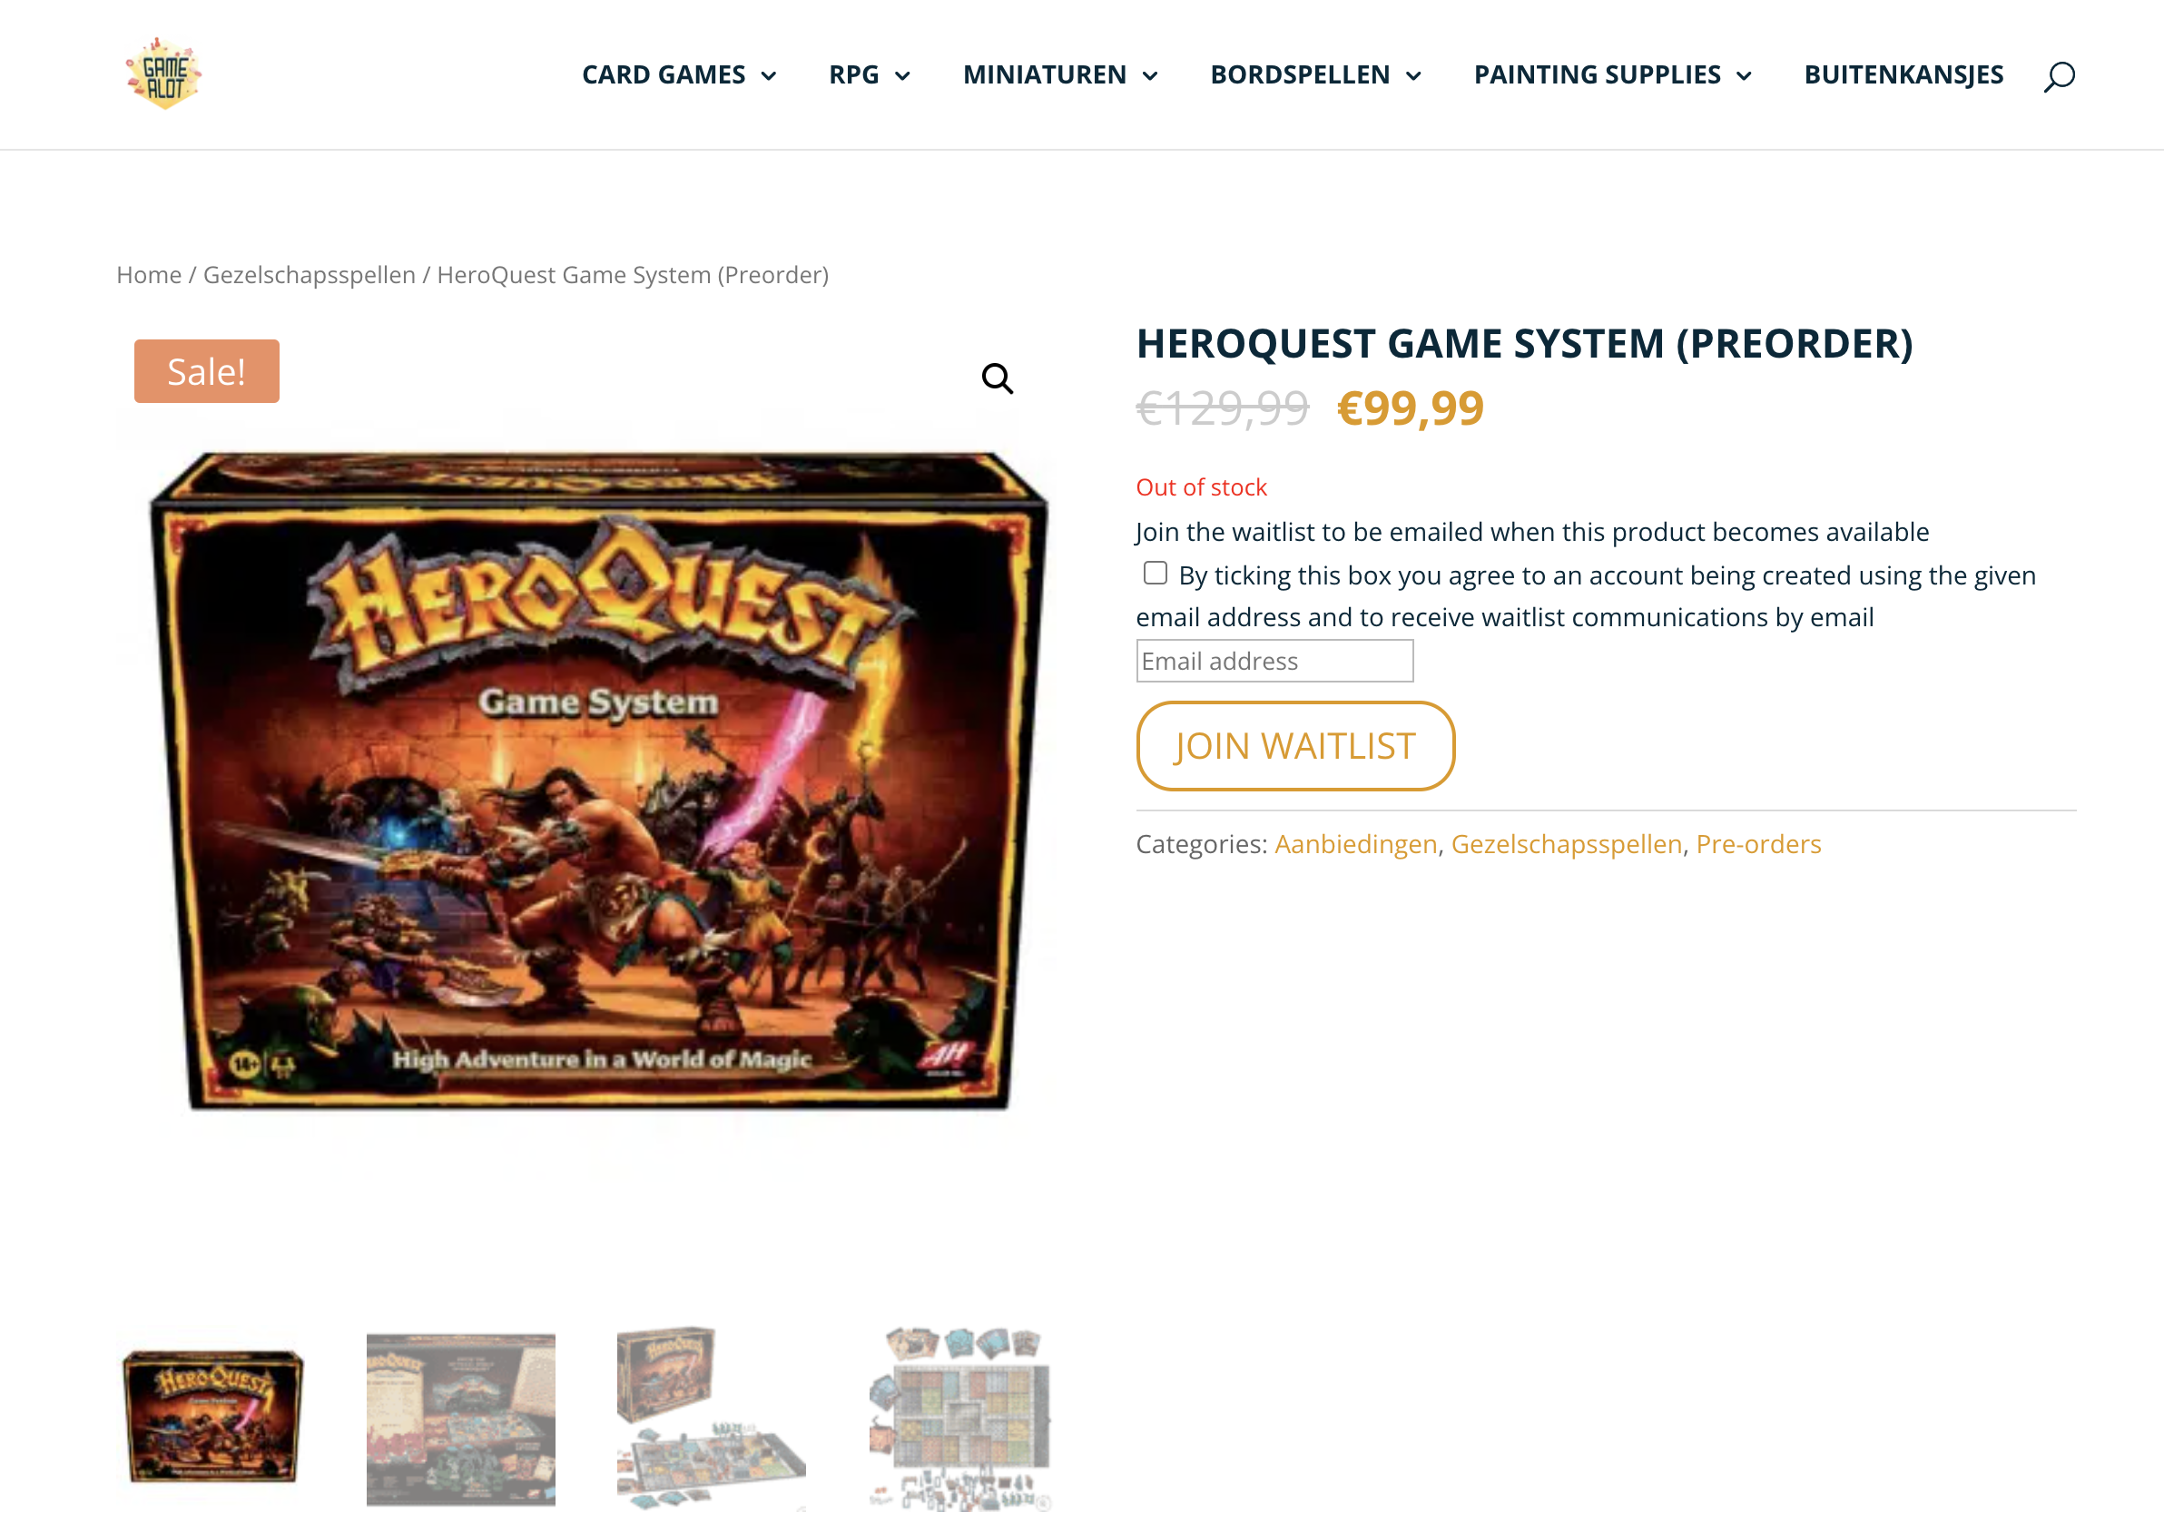Open the Painting Supplies menu
This screenshot has height=1532, width=2164.
tap(1612, 74)
